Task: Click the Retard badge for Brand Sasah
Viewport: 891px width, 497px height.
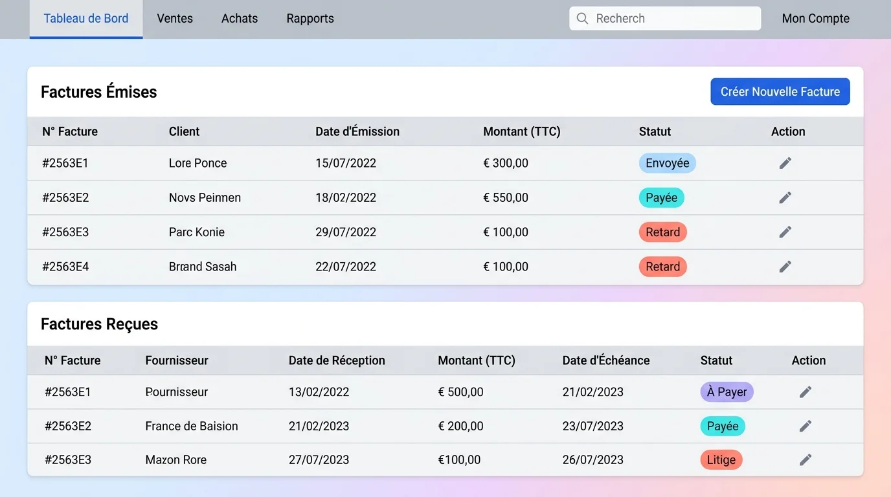Action: click(x=662, y=266)
